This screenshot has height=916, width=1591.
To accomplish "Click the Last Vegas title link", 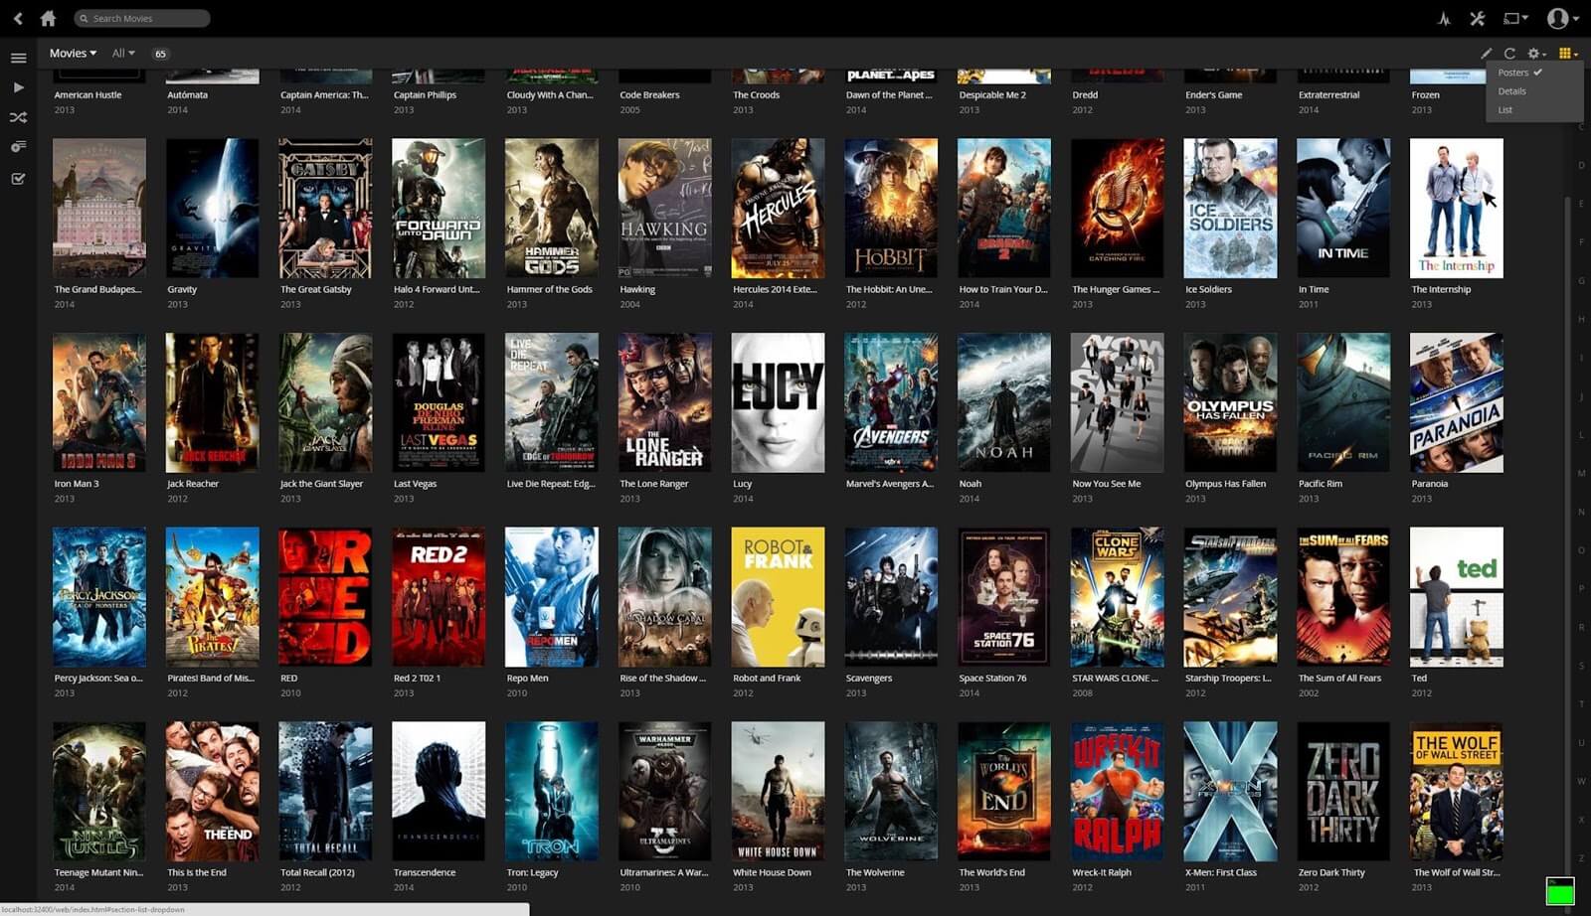I will tap(415, 484).
